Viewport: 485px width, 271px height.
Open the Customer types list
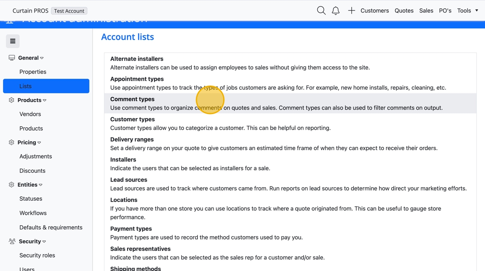(x=290, y=123)
